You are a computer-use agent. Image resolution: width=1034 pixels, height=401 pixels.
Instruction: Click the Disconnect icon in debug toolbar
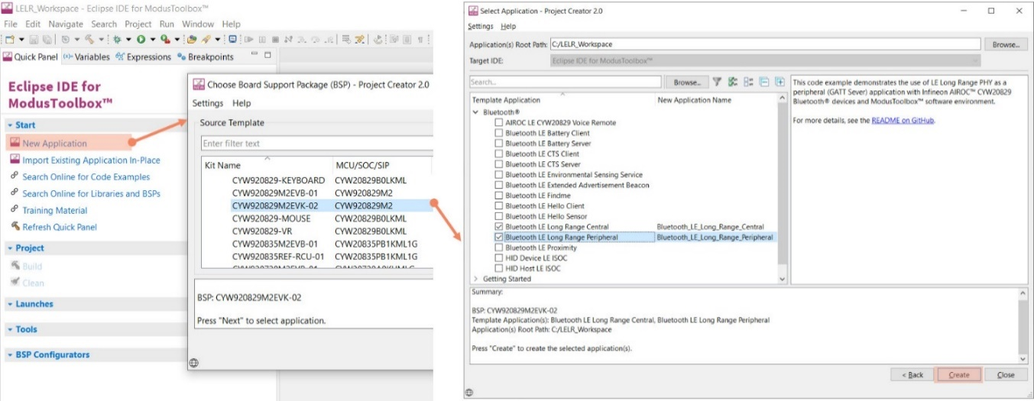tap(287, 39)
